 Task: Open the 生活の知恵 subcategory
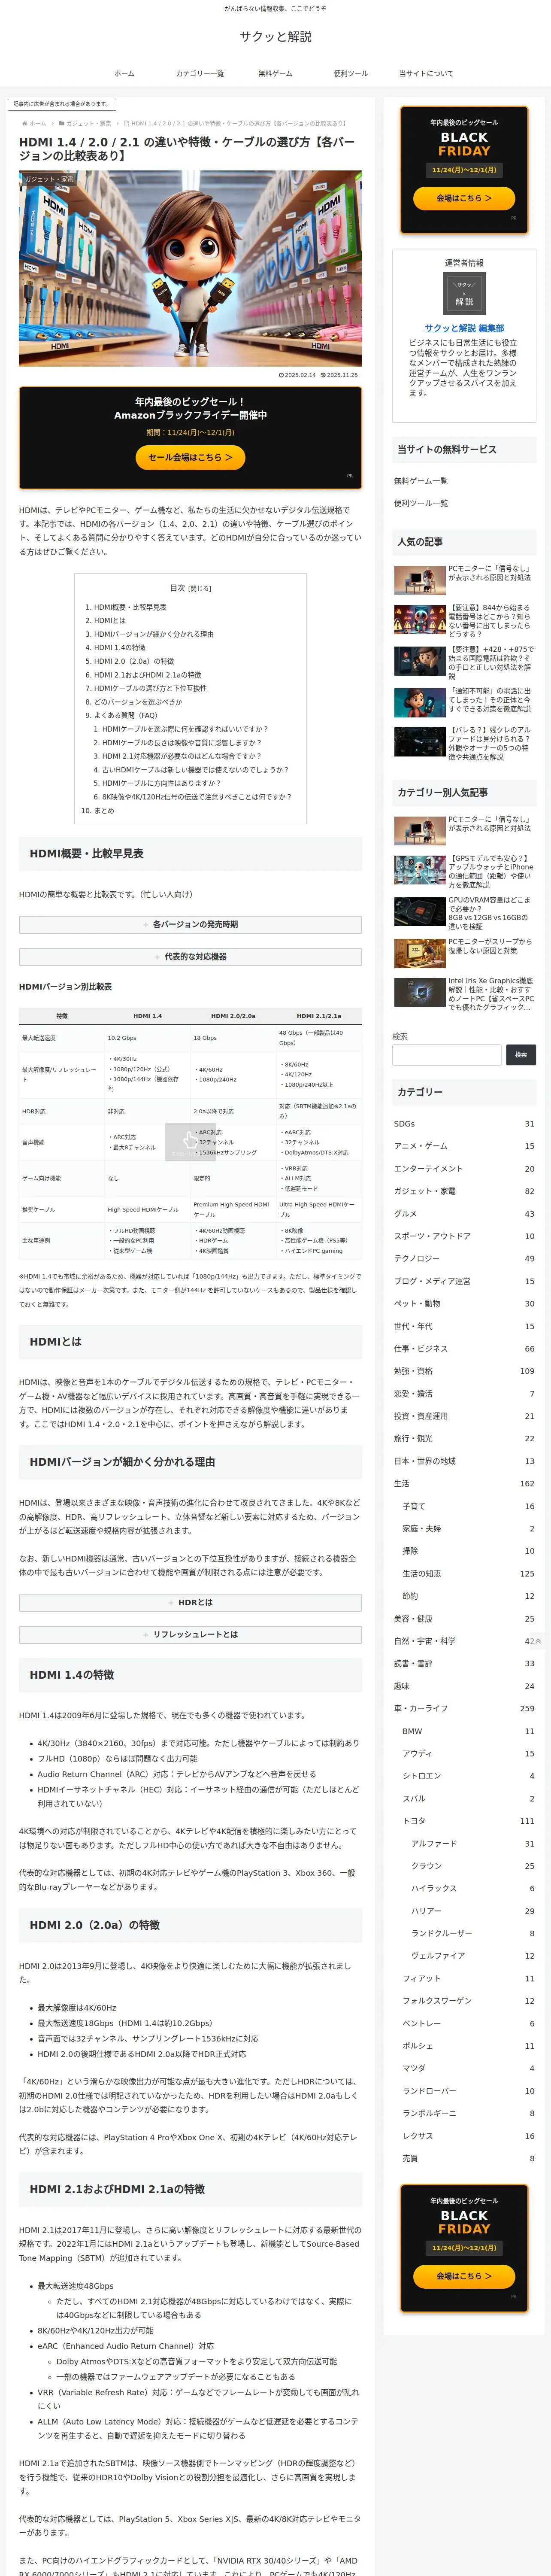(468, 1574)
